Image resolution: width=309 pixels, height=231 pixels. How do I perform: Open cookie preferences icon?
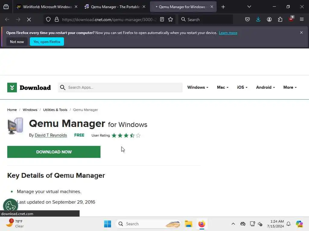[11, 206]
